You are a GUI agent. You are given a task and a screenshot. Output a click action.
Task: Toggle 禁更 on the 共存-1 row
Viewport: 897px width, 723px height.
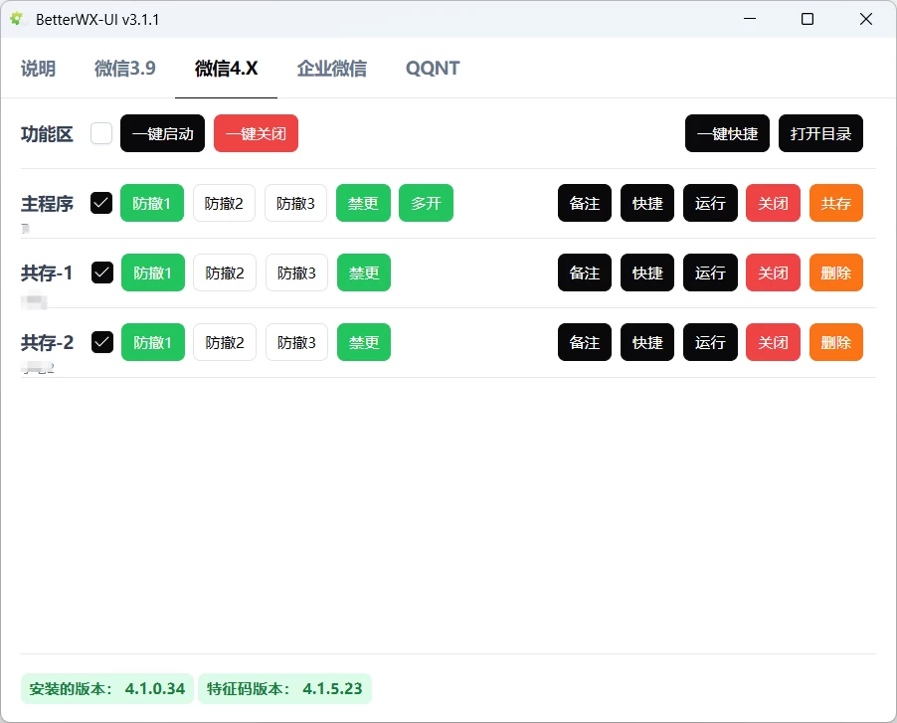tap(363, 272)
